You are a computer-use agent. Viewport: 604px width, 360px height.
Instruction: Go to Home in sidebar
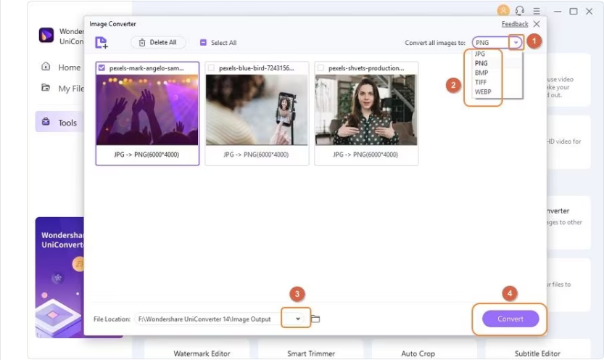point(70,67)
